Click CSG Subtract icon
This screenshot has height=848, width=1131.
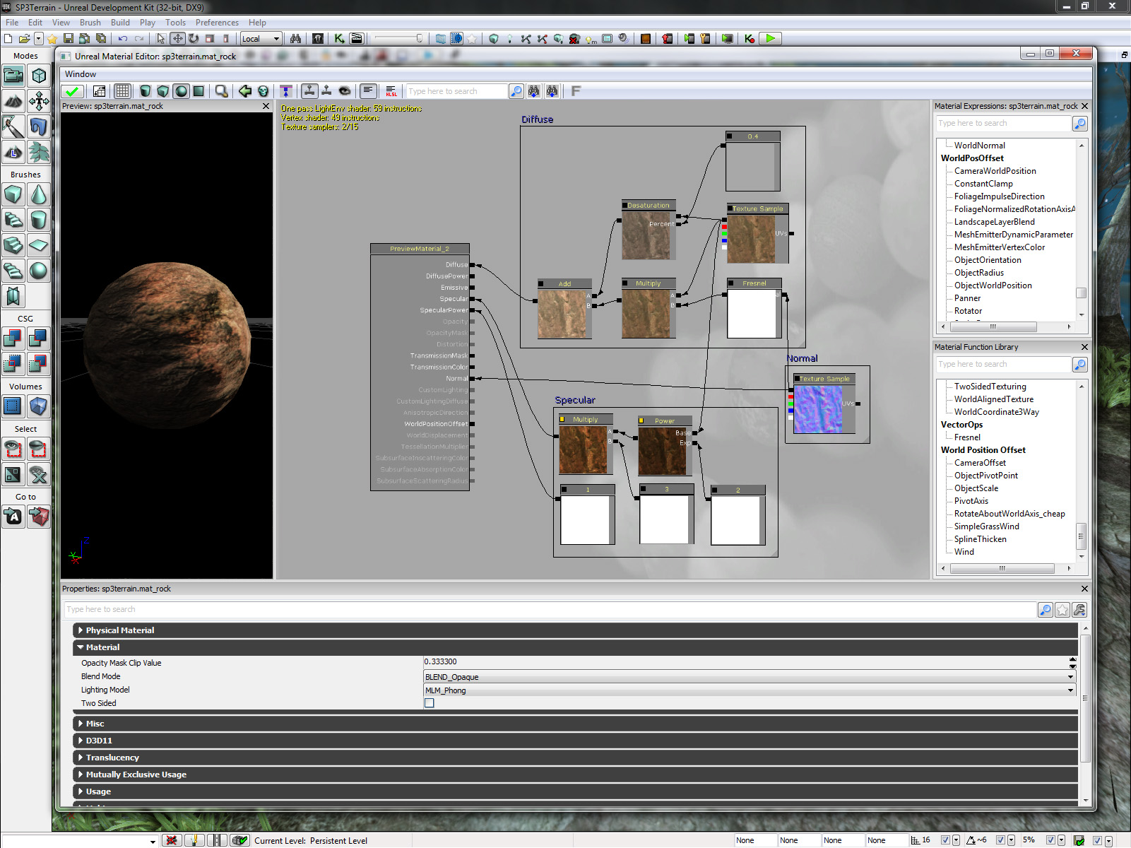tap(39, 338)
